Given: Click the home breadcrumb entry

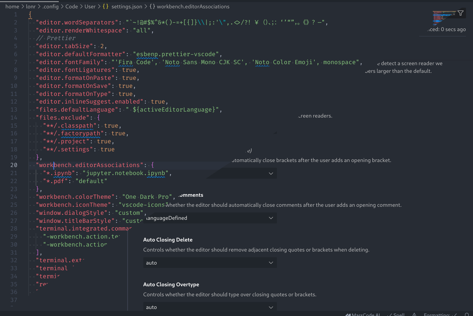Looking at the screenshot, I should coord(12,6).
